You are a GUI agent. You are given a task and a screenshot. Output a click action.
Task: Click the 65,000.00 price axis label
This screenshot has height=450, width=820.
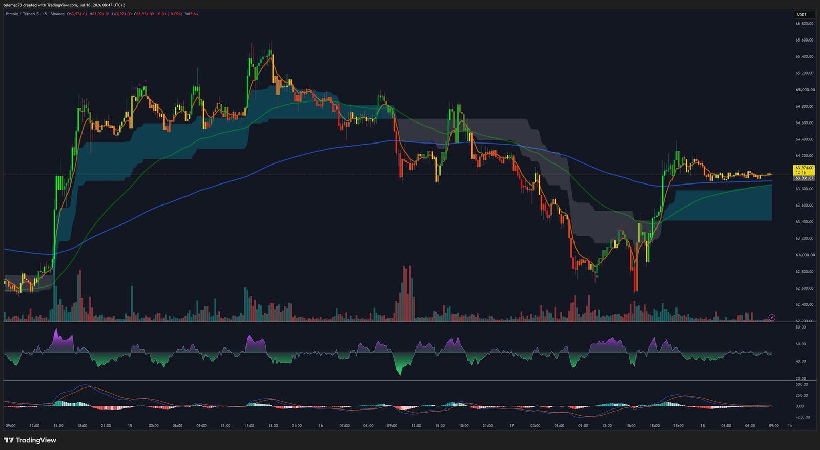(805, 90)
